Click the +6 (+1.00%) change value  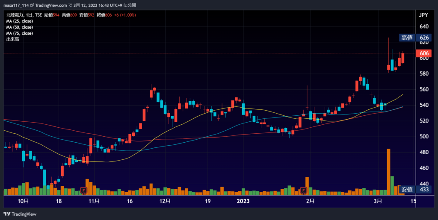point(124,15)
